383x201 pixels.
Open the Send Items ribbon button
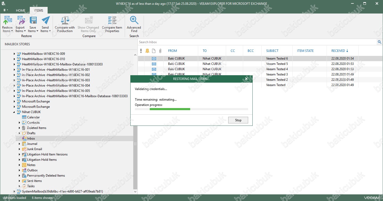pos(45,24)
